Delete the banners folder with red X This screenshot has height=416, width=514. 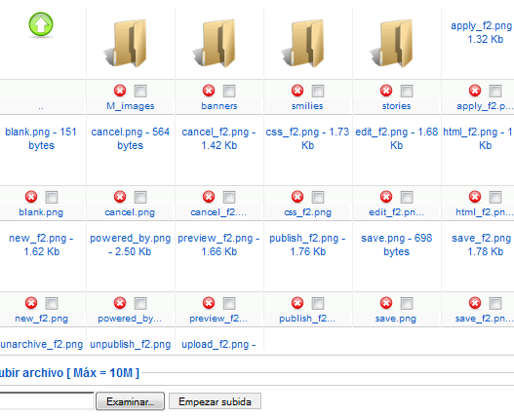point(209,91)
